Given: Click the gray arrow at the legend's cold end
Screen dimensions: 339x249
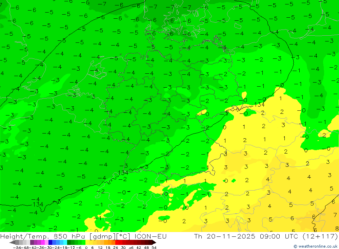Looking at the screenshot, I should pyautogui.click(x=12, y=243).
